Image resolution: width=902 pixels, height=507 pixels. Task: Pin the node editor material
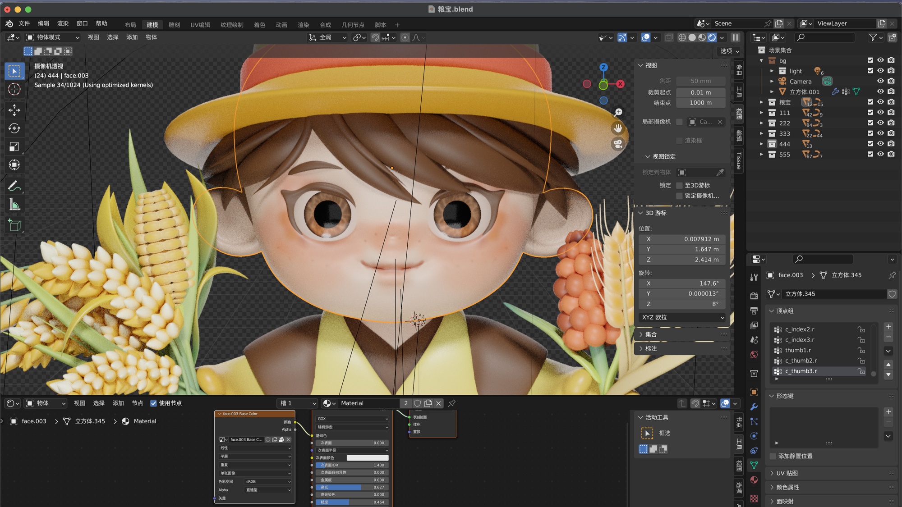(x=451, y=403)
